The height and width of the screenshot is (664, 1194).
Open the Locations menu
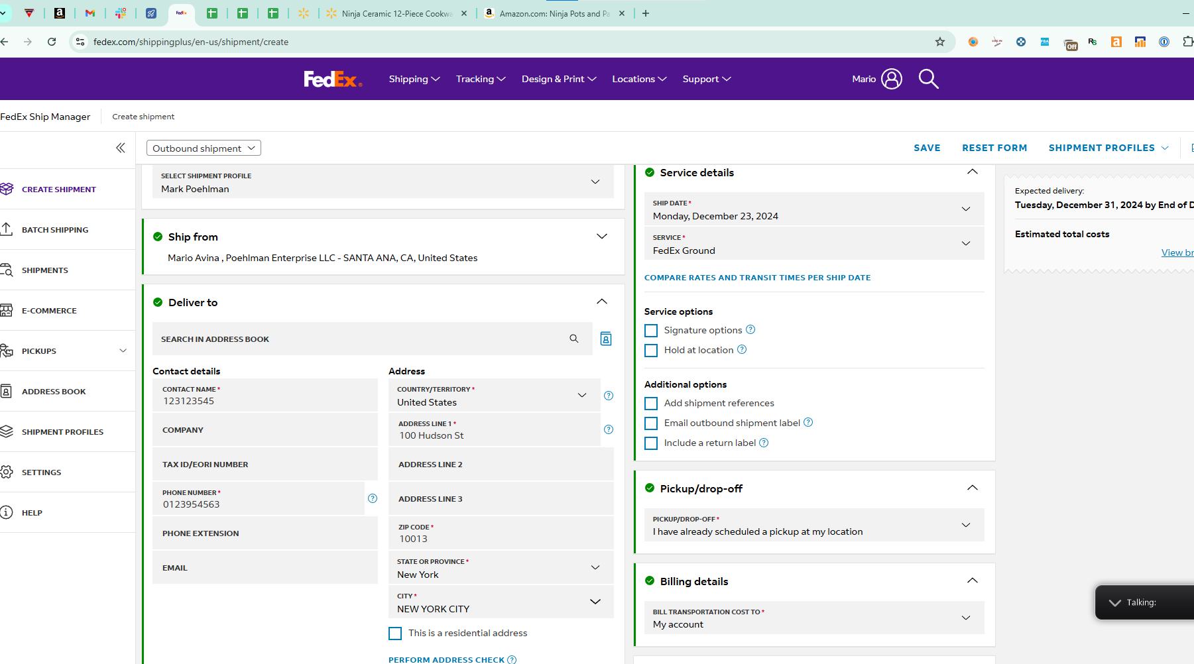639,79
